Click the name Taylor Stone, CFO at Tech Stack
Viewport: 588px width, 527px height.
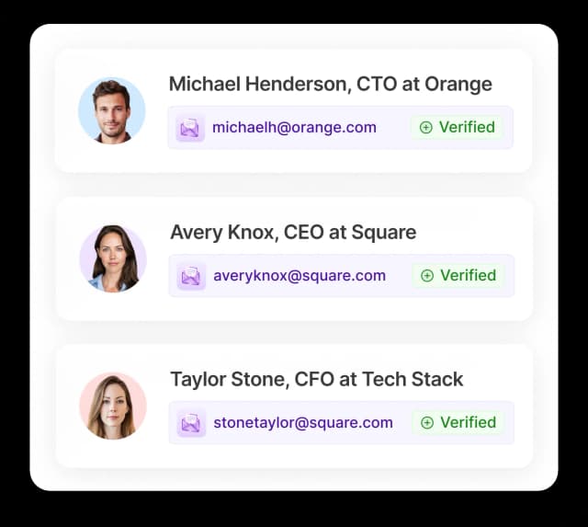317,380
